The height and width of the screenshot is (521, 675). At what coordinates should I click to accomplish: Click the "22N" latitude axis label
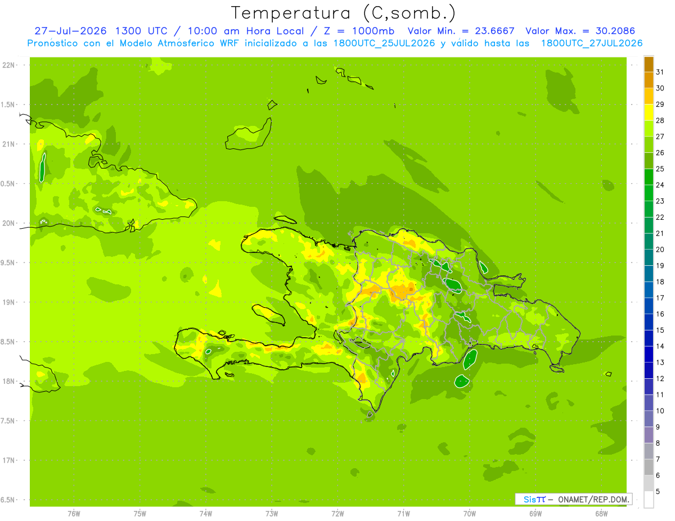8,65
